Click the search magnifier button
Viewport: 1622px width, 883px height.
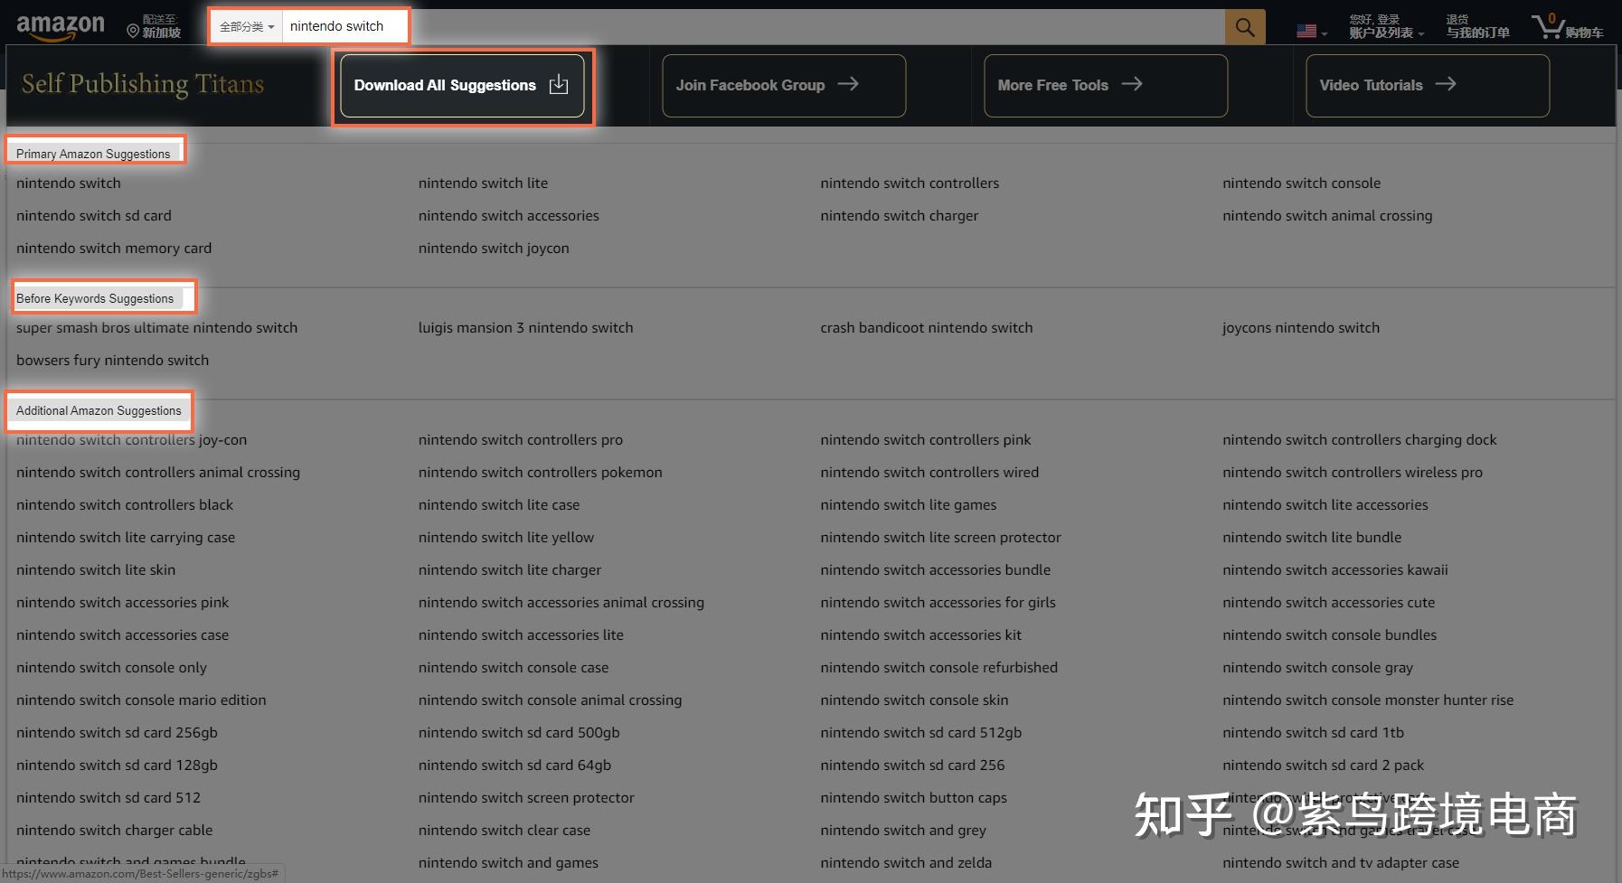pos(1245,27)
